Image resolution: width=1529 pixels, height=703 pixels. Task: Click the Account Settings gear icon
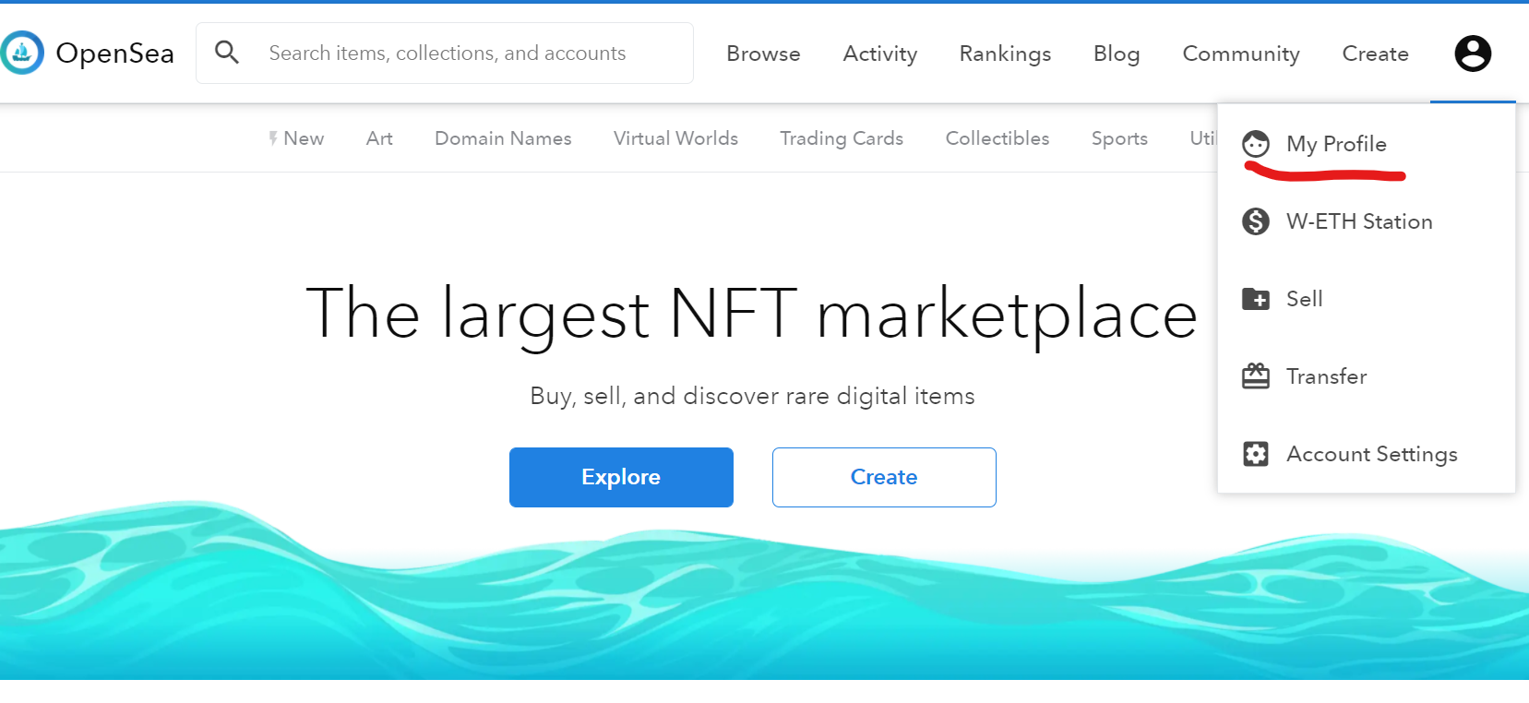click(x=1256, y=454)
